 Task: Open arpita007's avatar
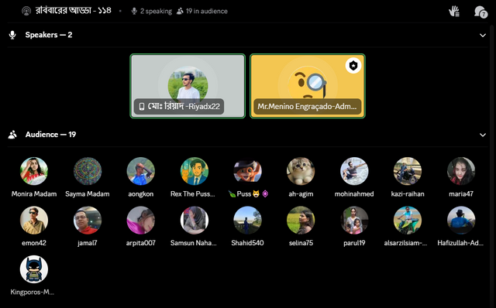coord(141,221)
